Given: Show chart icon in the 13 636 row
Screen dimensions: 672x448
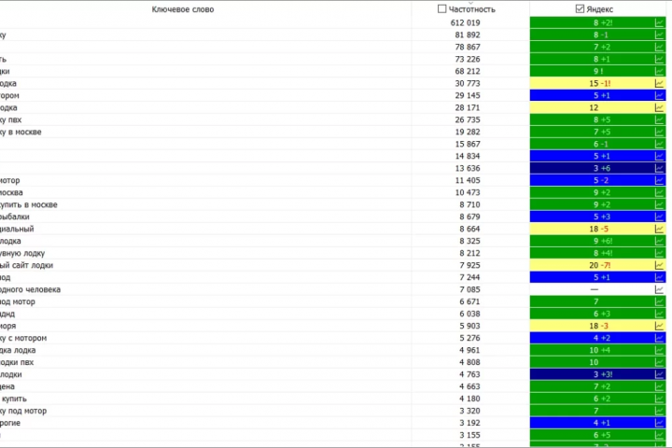Looking at the screenshot, I should [659, 168].
